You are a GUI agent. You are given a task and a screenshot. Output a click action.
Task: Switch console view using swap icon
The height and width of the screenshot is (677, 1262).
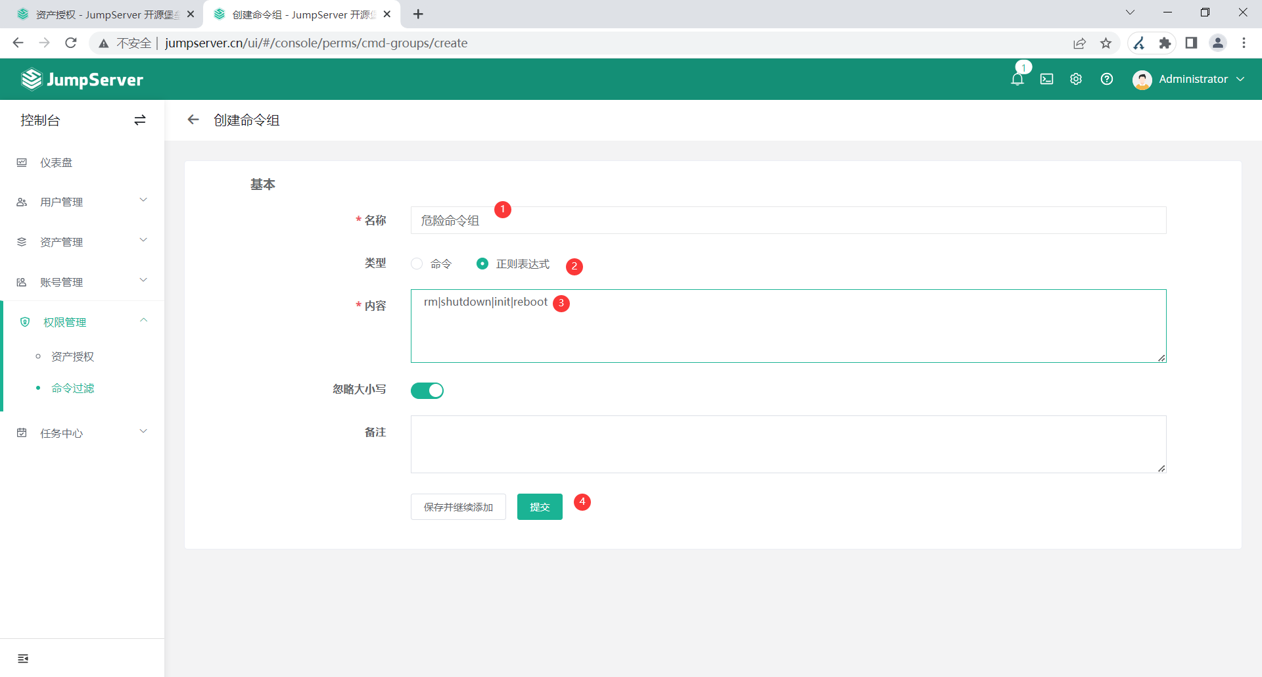coord(140,120)
